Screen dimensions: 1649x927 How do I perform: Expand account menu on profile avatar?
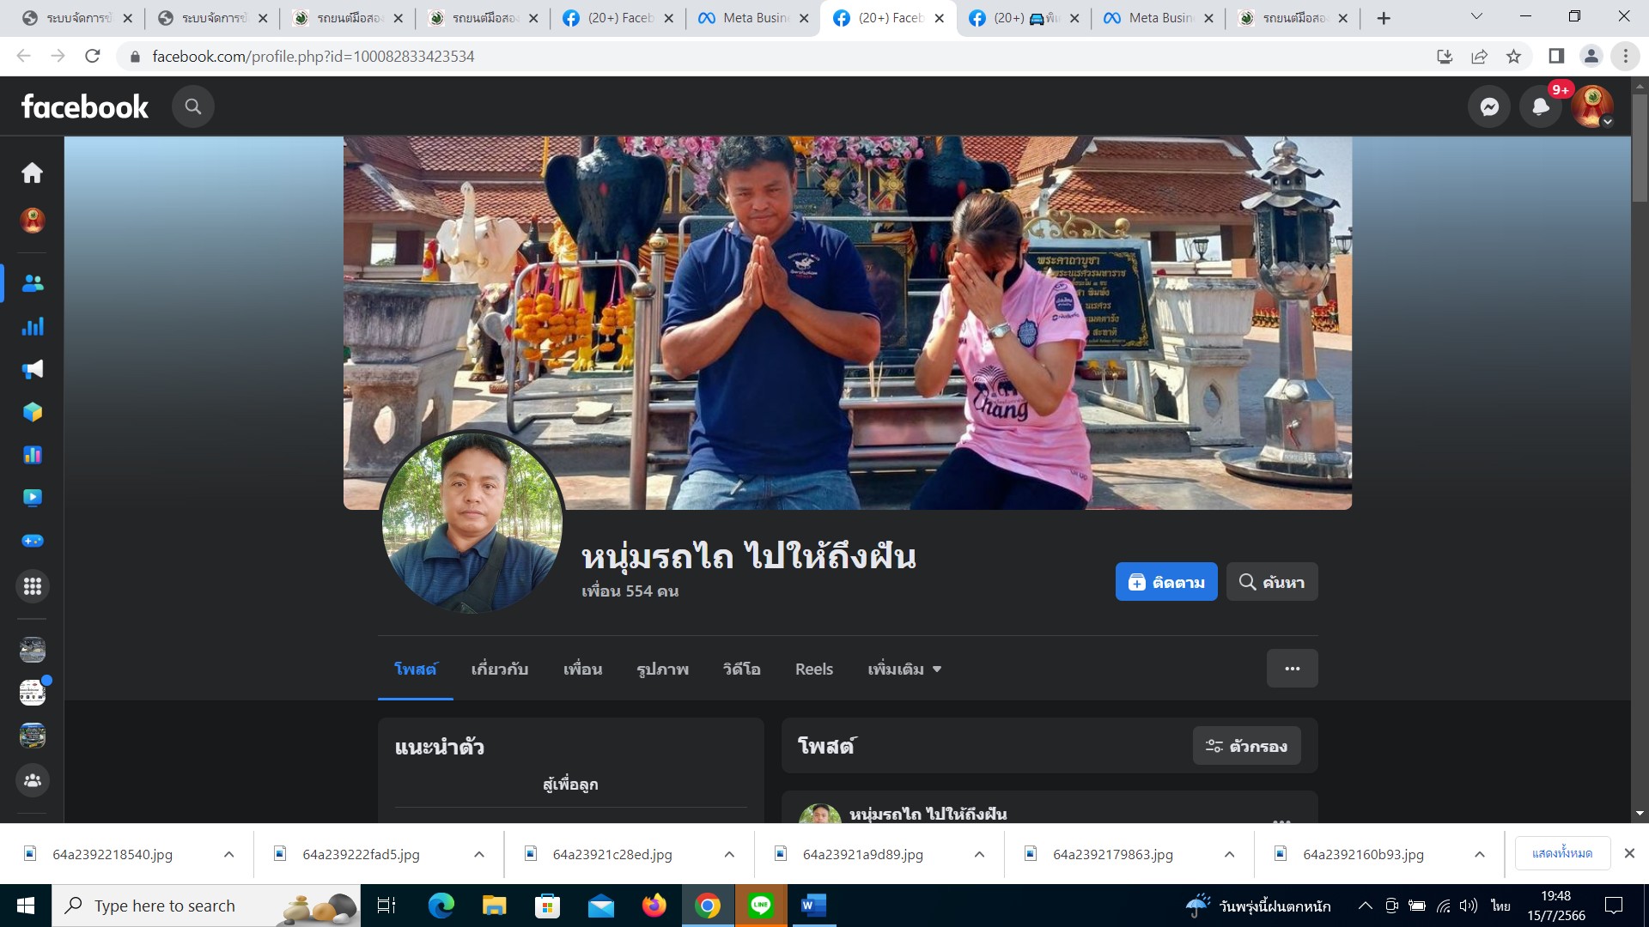click(x=1593, y=106)
